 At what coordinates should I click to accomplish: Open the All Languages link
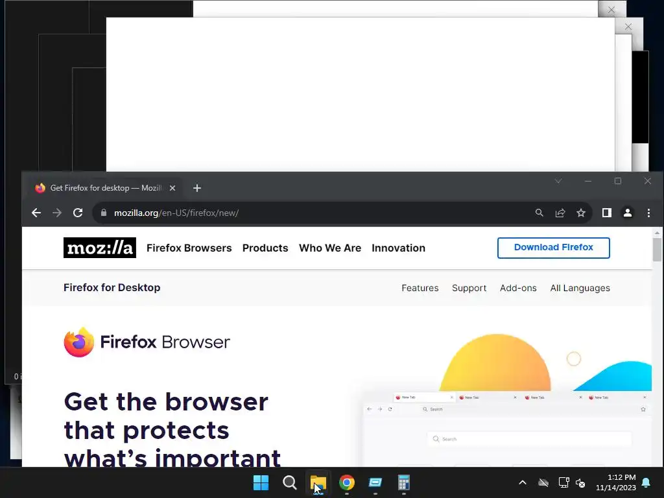click(580, 288)
